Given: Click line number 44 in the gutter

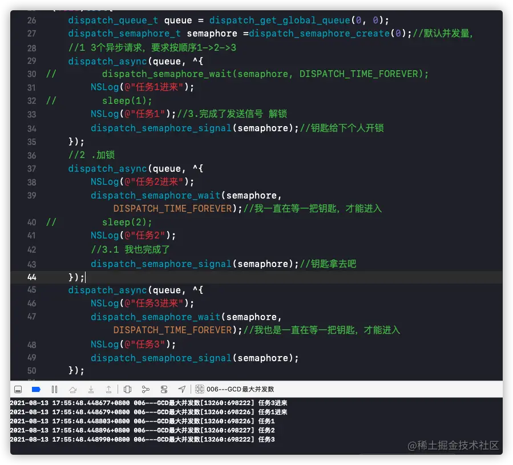Looking at the screenshot, I should coord(32,277).
